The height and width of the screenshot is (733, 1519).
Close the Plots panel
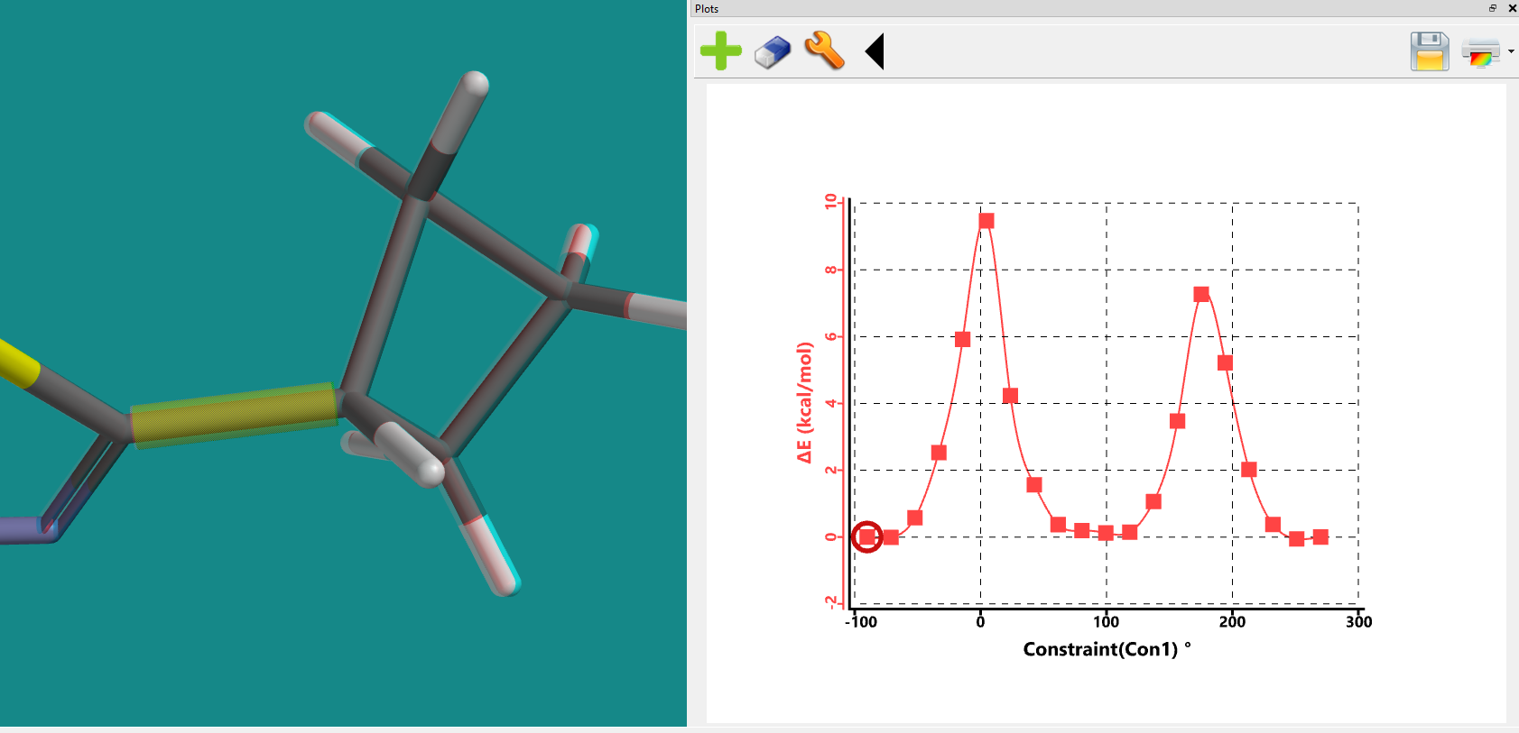[x=1512, y=8]
